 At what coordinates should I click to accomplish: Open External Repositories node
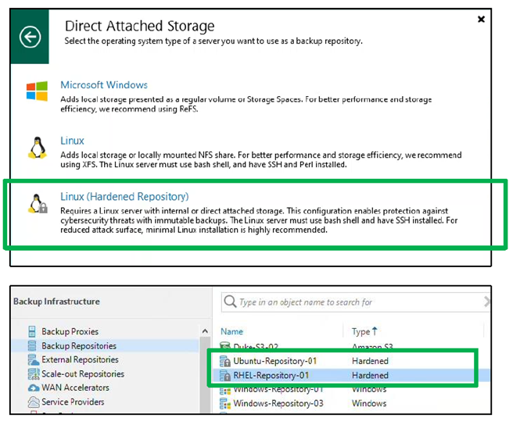pyautogui.click(x=80, y=359)
